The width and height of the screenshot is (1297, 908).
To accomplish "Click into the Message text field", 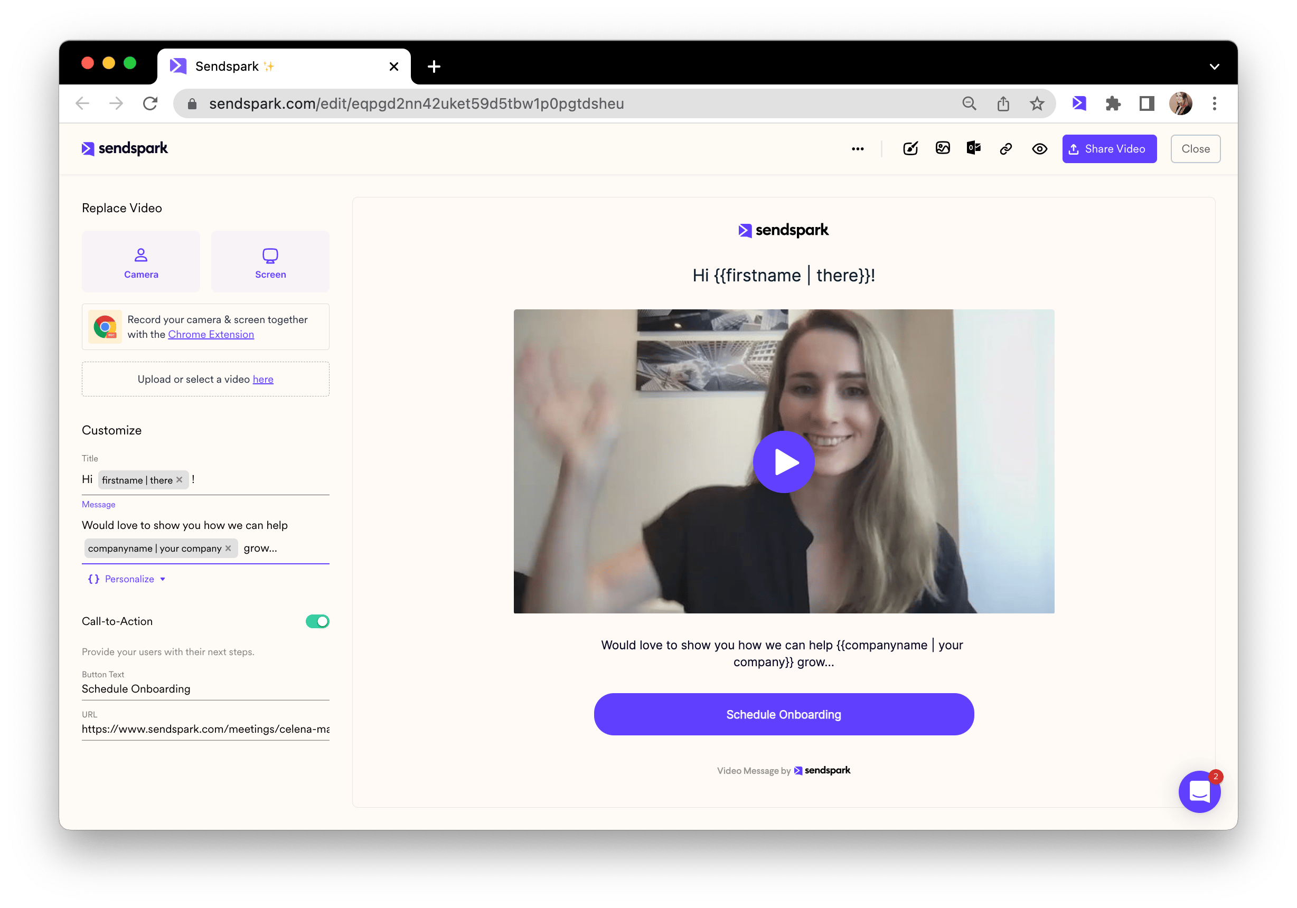I will pos(205,536).
